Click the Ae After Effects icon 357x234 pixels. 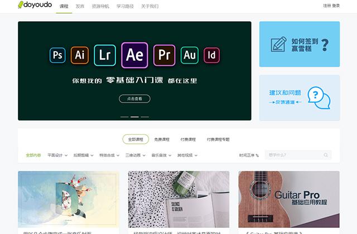pos(134,55)
